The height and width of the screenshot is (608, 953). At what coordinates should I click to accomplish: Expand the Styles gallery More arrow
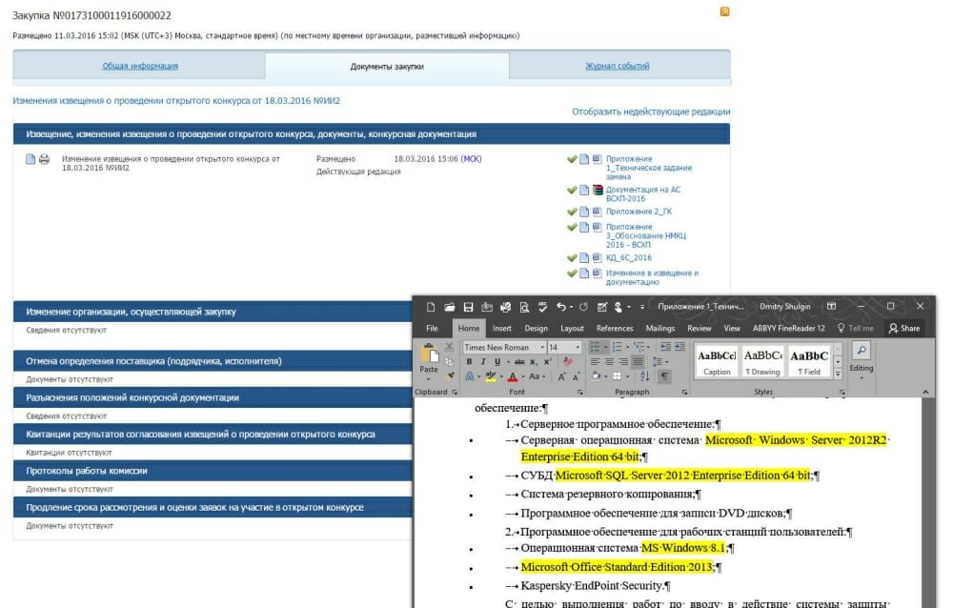838,374
